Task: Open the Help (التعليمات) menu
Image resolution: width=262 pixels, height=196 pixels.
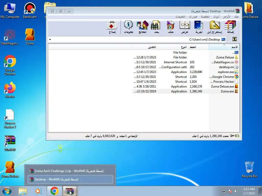Action: 180,17
